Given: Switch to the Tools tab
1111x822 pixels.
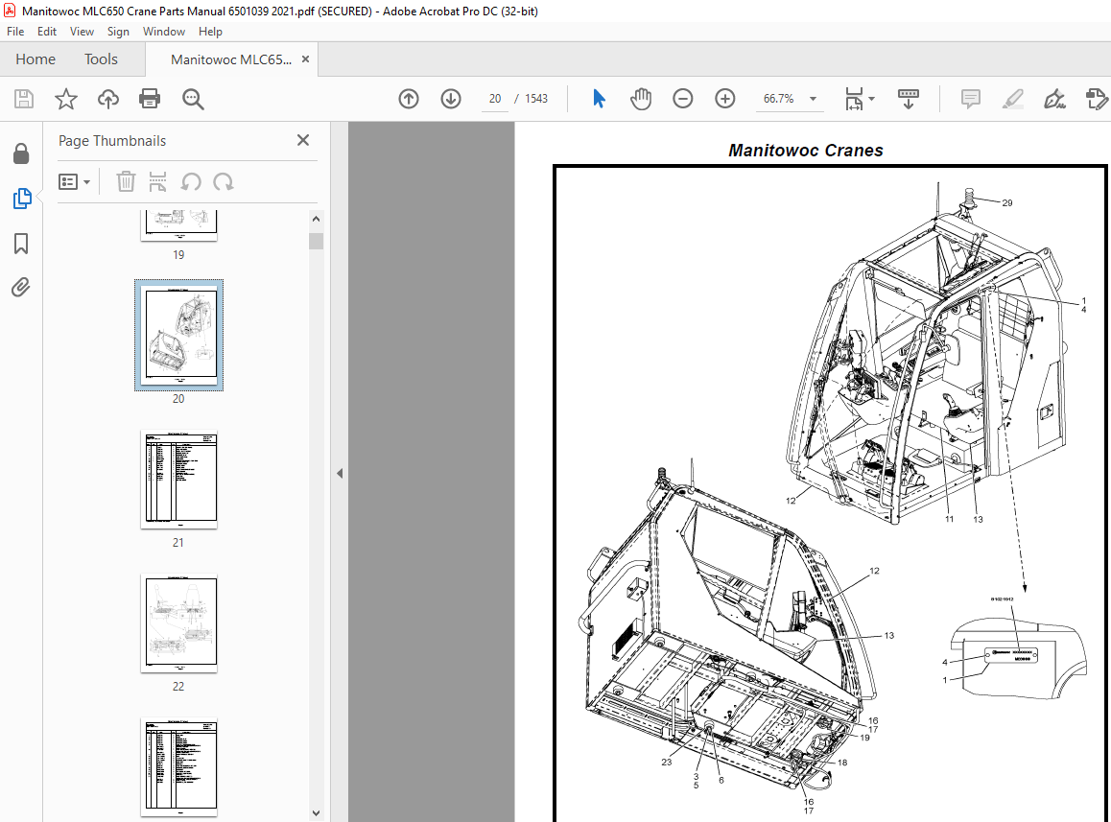Looking at the screenshot, I should click(101, 59).
